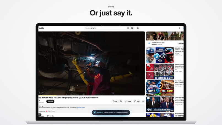Open the meta.com ad link in player

coord(47,93)
